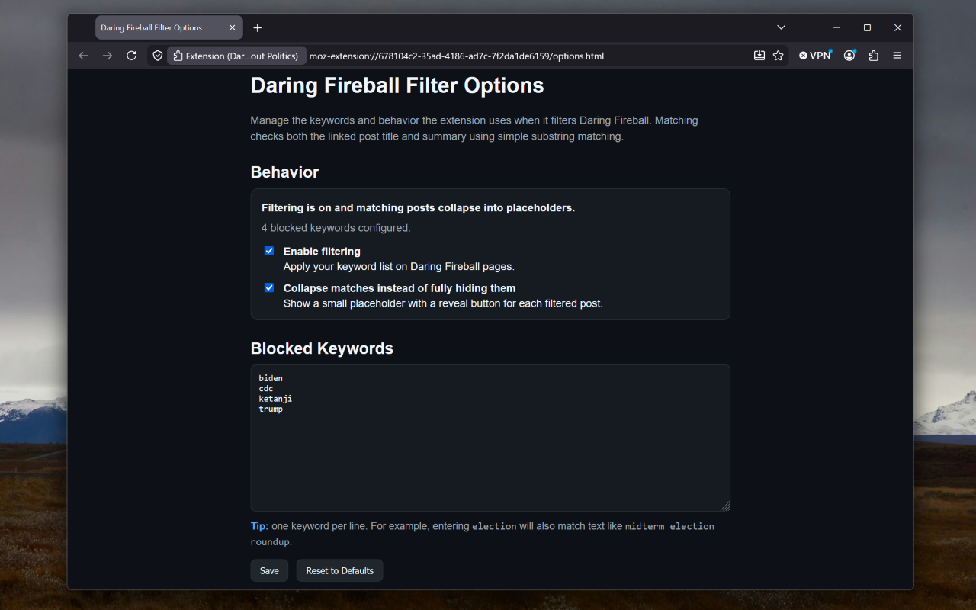The width and height of the screenshot is (976, 610).
Task: Click the Reset to Defaults button
Action: [x=340, y=570]
